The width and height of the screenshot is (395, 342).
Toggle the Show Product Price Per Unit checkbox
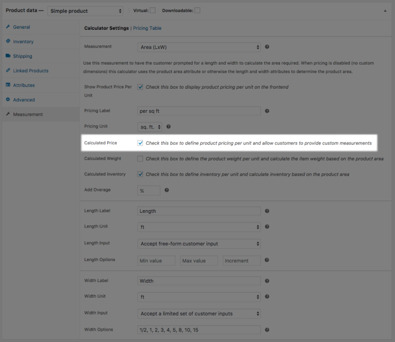pos(140,87)
